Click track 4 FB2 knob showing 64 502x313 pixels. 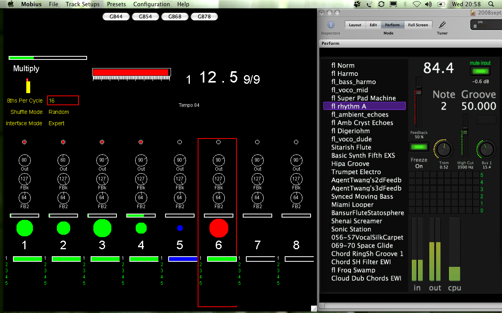click(141, 198)
